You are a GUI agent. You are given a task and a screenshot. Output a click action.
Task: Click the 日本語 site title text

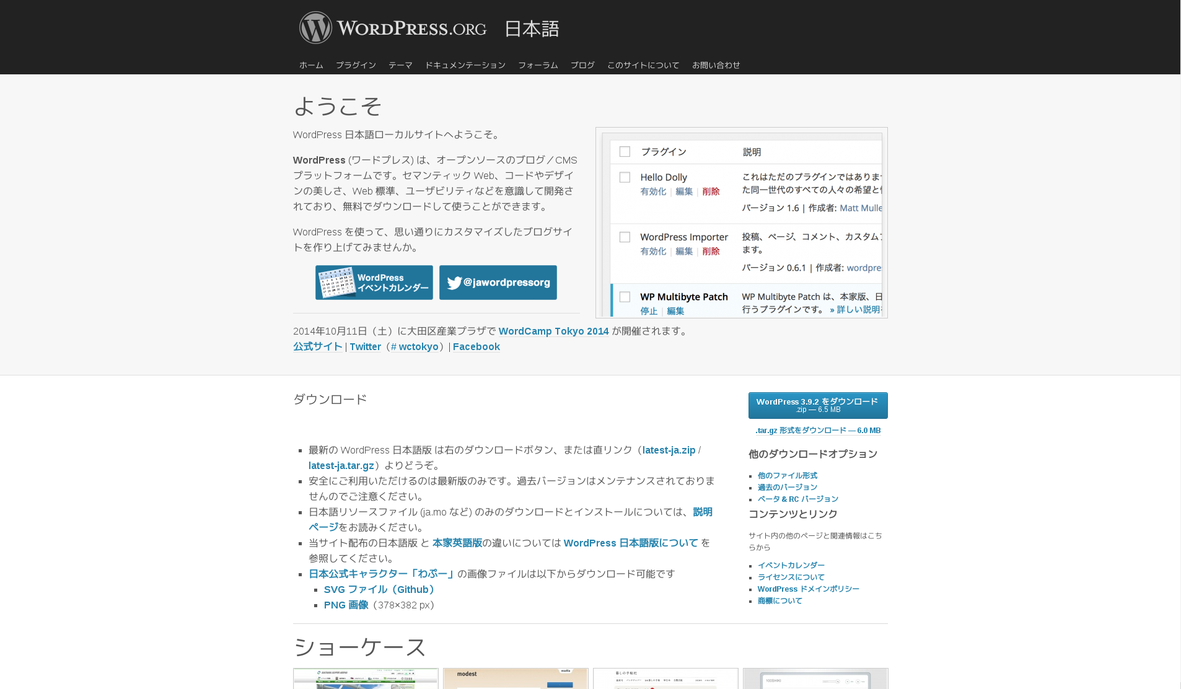point(532,29)
